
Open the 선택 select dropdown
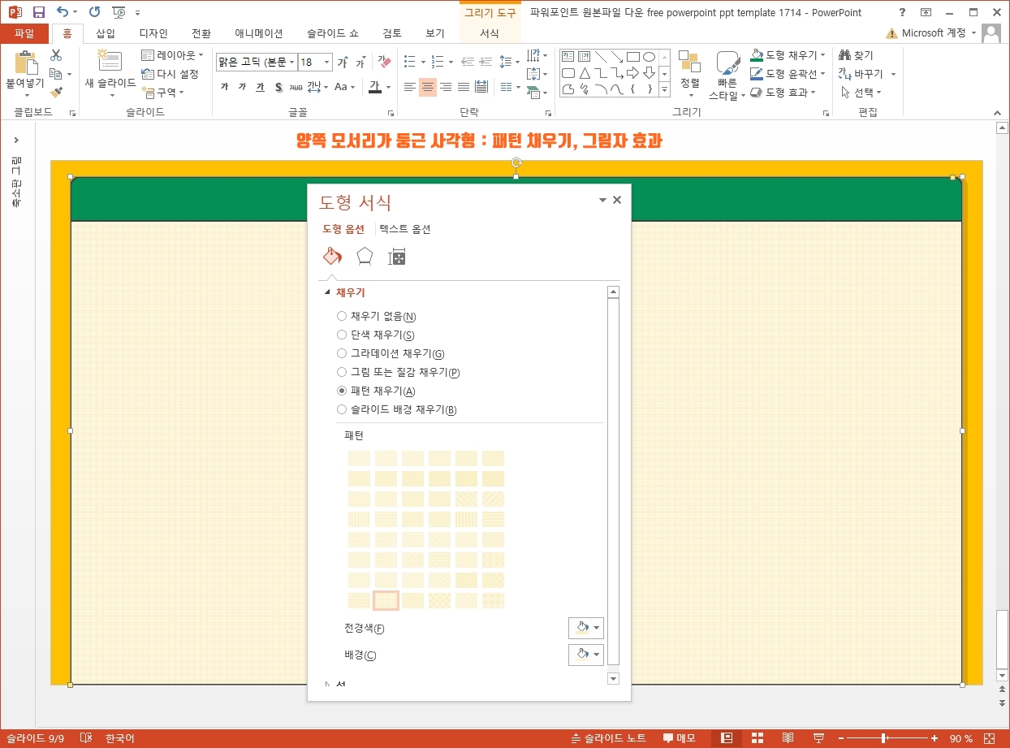click(x=861, y=92)
